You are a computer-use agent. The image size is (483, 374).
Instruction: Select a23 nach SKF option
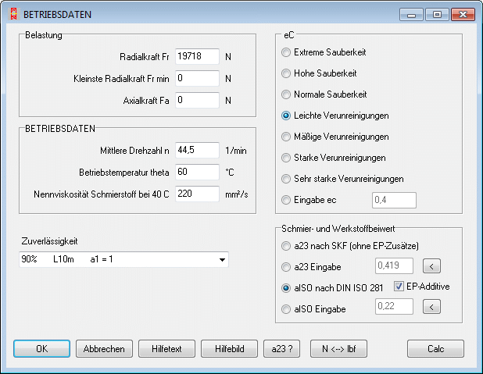click(287, 246)
